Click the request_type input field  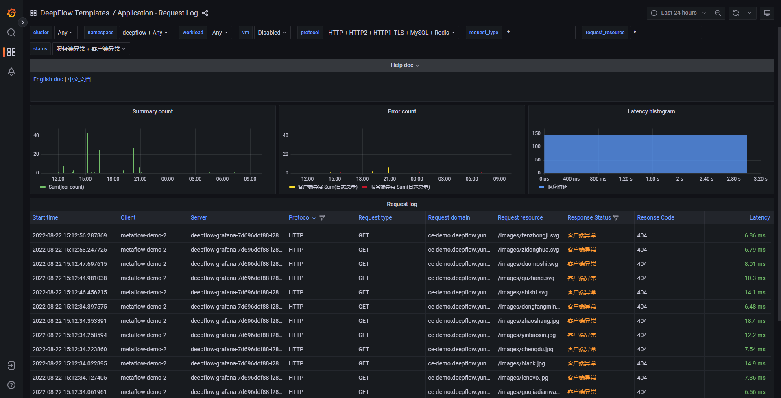[x=539, y=33]
